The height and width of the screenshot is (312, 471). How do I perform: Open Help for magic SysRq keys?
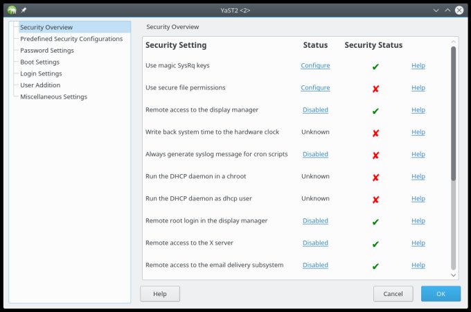click(418, 66)
